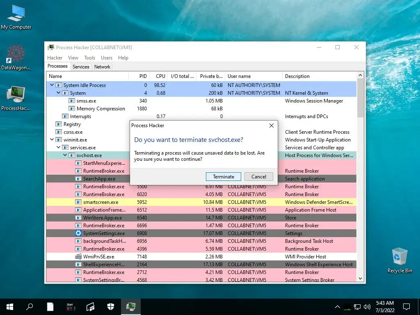Click the System Idle Process icon
Image resolution: width=420 pixels, height=315 pixels.
pyautogui.click(x=58, y=85)
